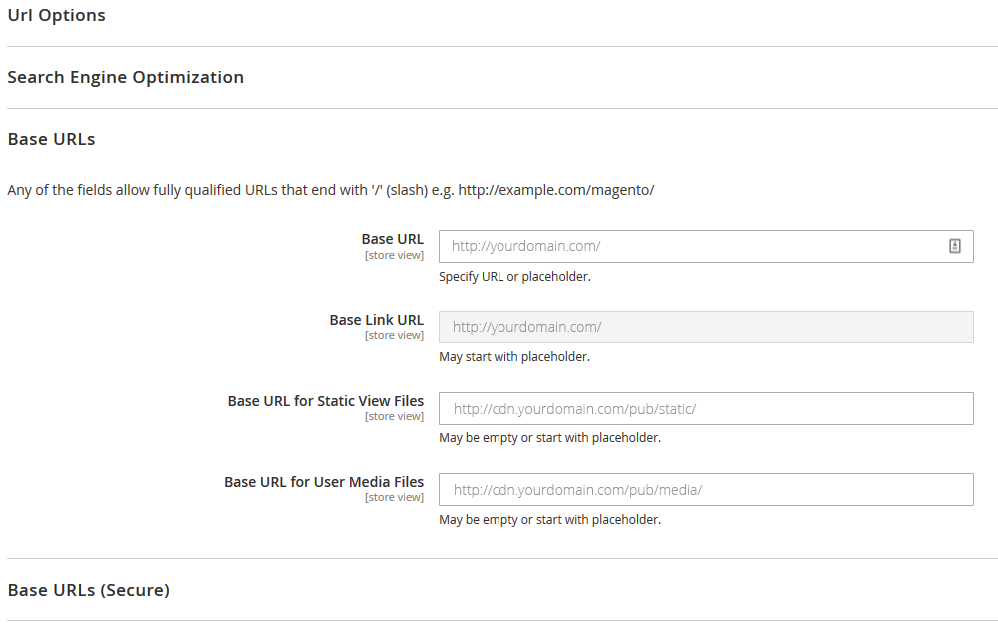The width and height of the screenshot is (998, 627).
Task: Click the greyed-out Base Link URL field
Action: click(705, 327)
